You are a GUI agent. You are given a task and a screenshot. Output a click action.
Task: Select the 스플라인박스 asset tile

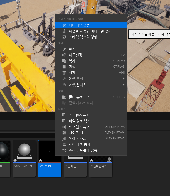tap(101, 166)
